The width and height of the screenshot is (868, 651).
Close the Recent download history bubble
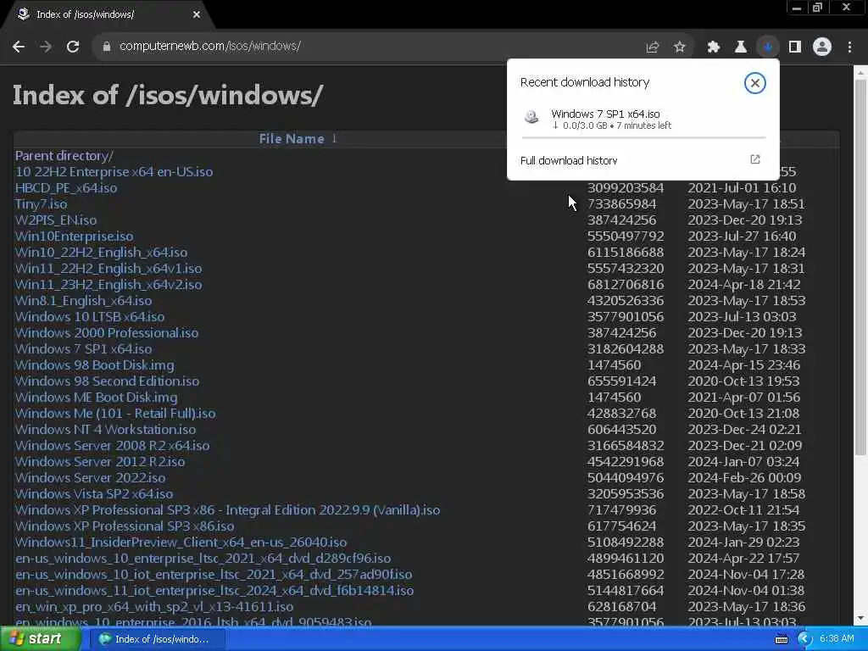coord(754,83)
